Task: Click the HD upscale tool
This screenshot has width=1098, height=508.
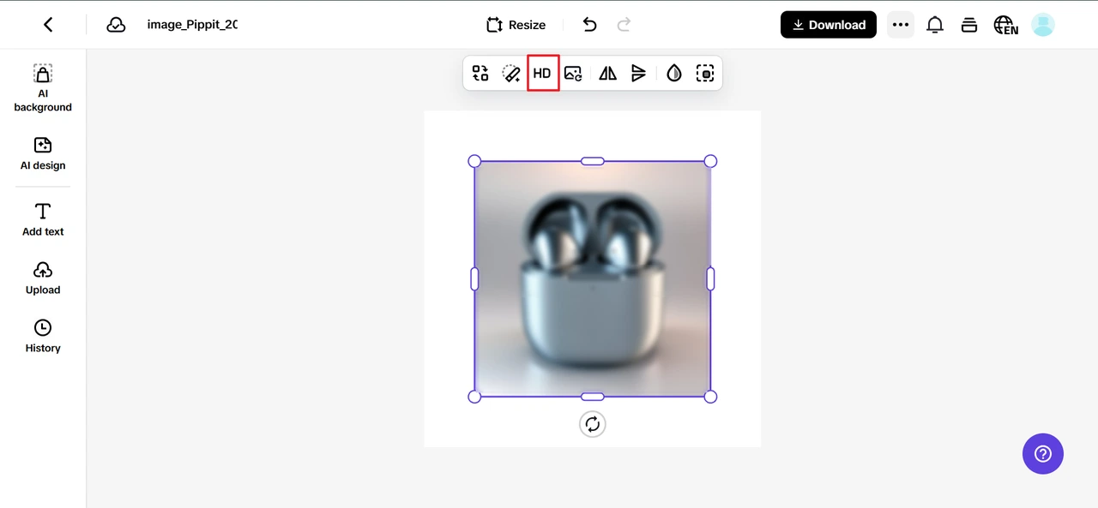Action: (542, 74)
